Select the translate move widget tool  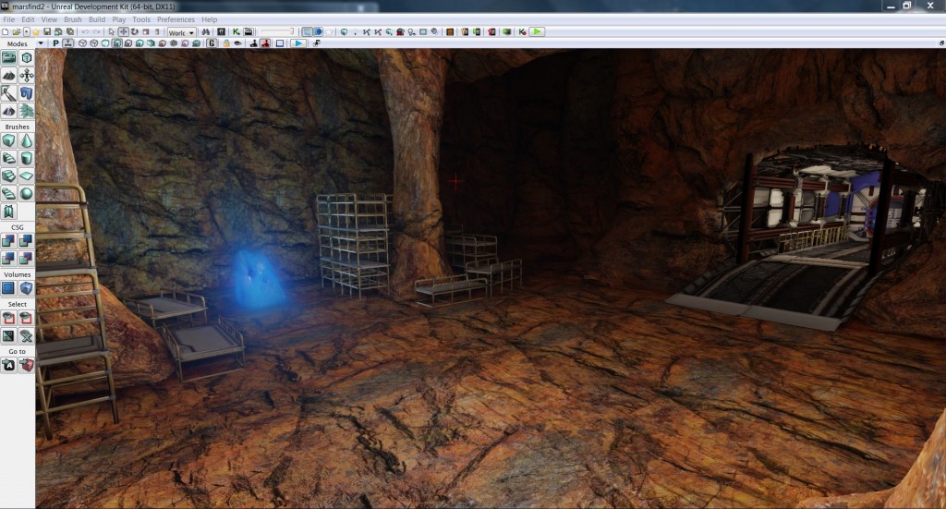coord(123,31)
